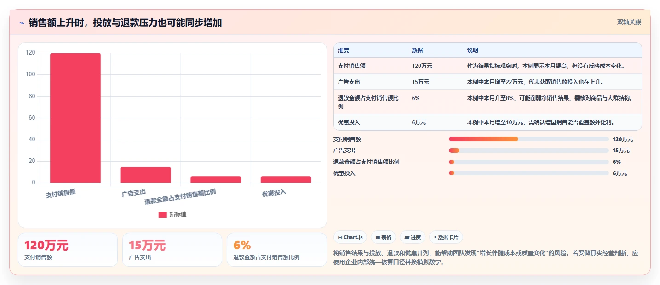This screenshot has width=660, height=285.
Task: Click the description mentioning 增至10万元
Action: [540, 123]
